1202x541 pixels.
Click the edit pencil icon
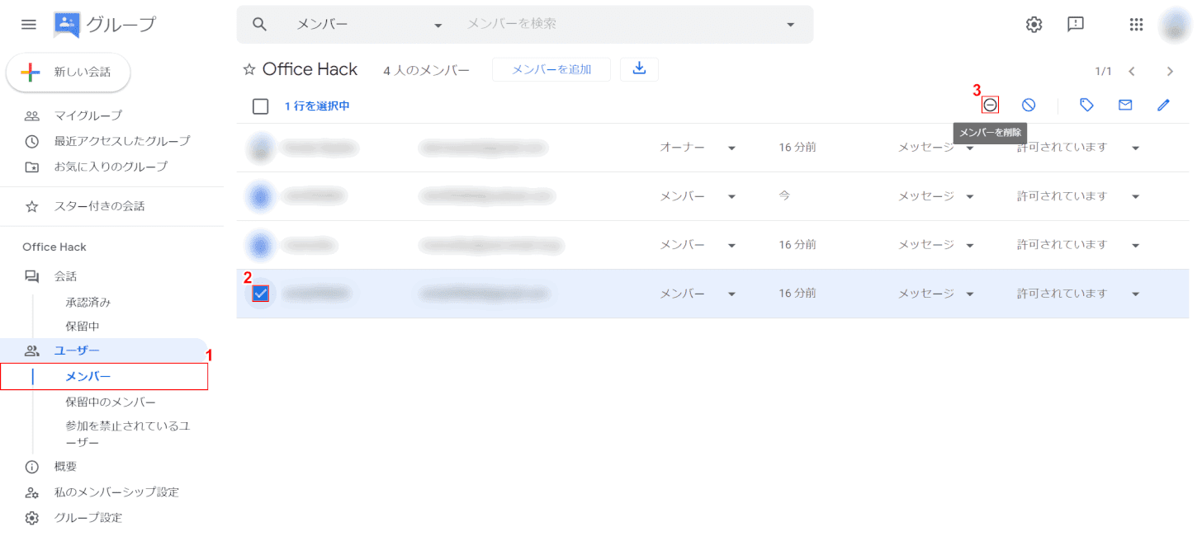point(1164,105)
